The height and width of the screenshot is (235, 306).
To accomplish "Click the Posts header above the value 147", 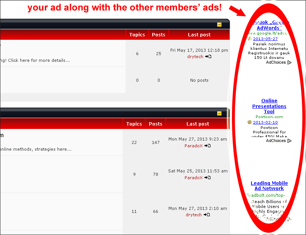I will point(156,124).
